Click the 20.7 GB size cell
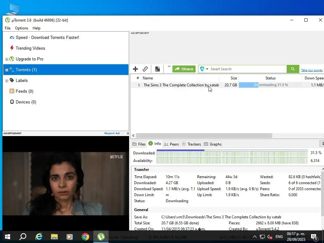Screen dimensions: 324x243 click(231, 85)
